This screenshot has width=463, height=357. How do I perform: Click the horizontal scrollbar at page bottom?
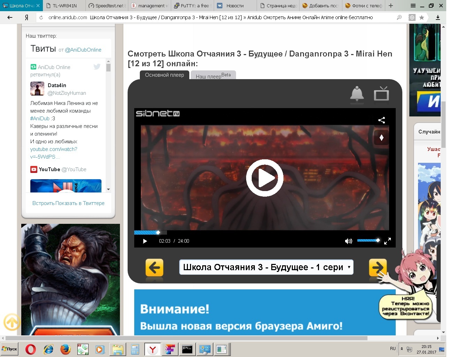[187, 338]
